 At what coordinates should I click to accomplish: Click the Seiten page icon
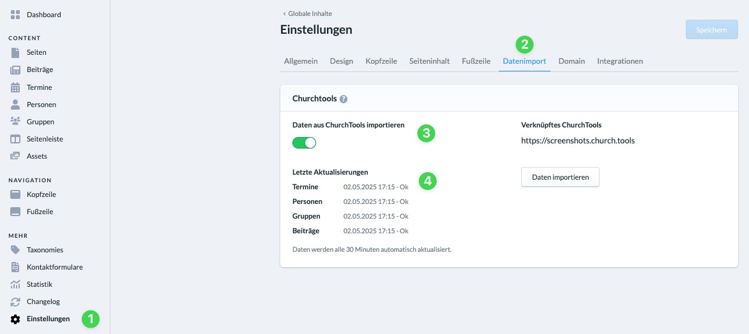point(15,52)
